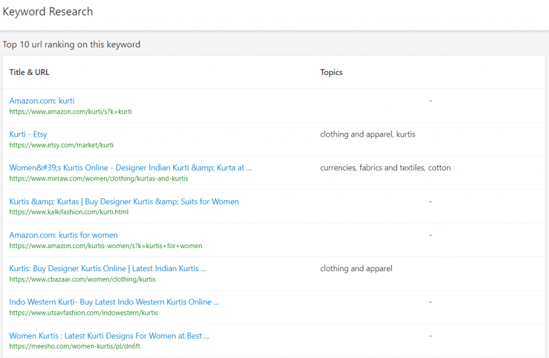
Task: Visit the kalkifashion.com/kurti.html URL
Action: [x=69, y=212]
